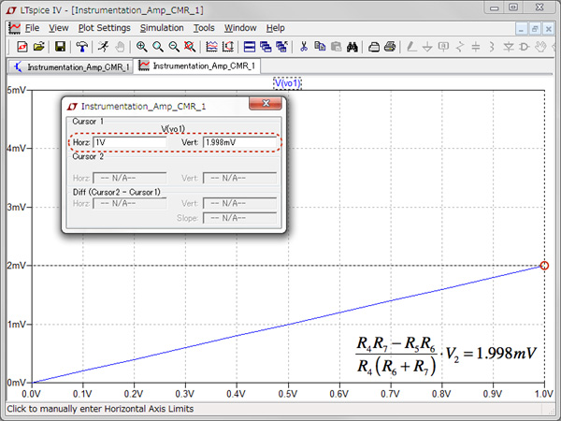Click the Run simulation icon

(104, 46)
